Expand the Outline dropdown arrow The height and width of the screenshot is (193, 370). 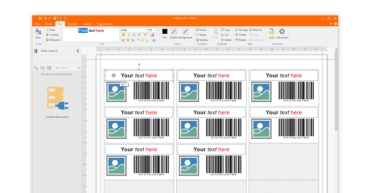pyautogui.click(x=174, y=41)
